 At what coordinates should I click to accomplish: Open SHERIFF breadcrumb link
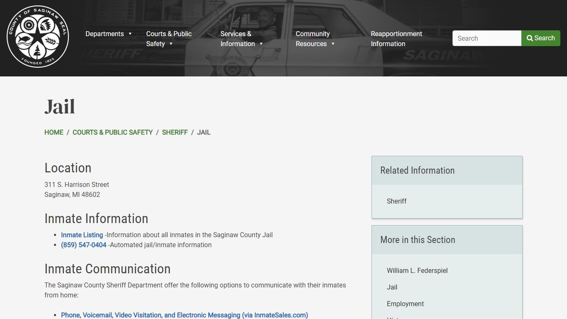175,132
